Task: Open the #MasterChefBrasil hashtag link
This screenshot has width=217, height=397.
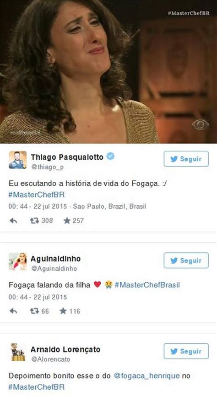Action: pyautogui.click(x=147, y=285)
